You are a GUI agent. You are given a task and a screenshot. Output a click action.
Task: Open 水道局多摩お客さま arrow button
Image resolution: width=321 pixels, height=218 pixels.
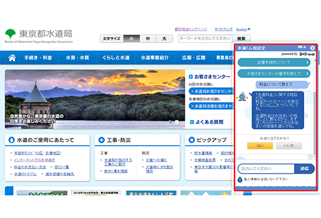click(211, 106)
